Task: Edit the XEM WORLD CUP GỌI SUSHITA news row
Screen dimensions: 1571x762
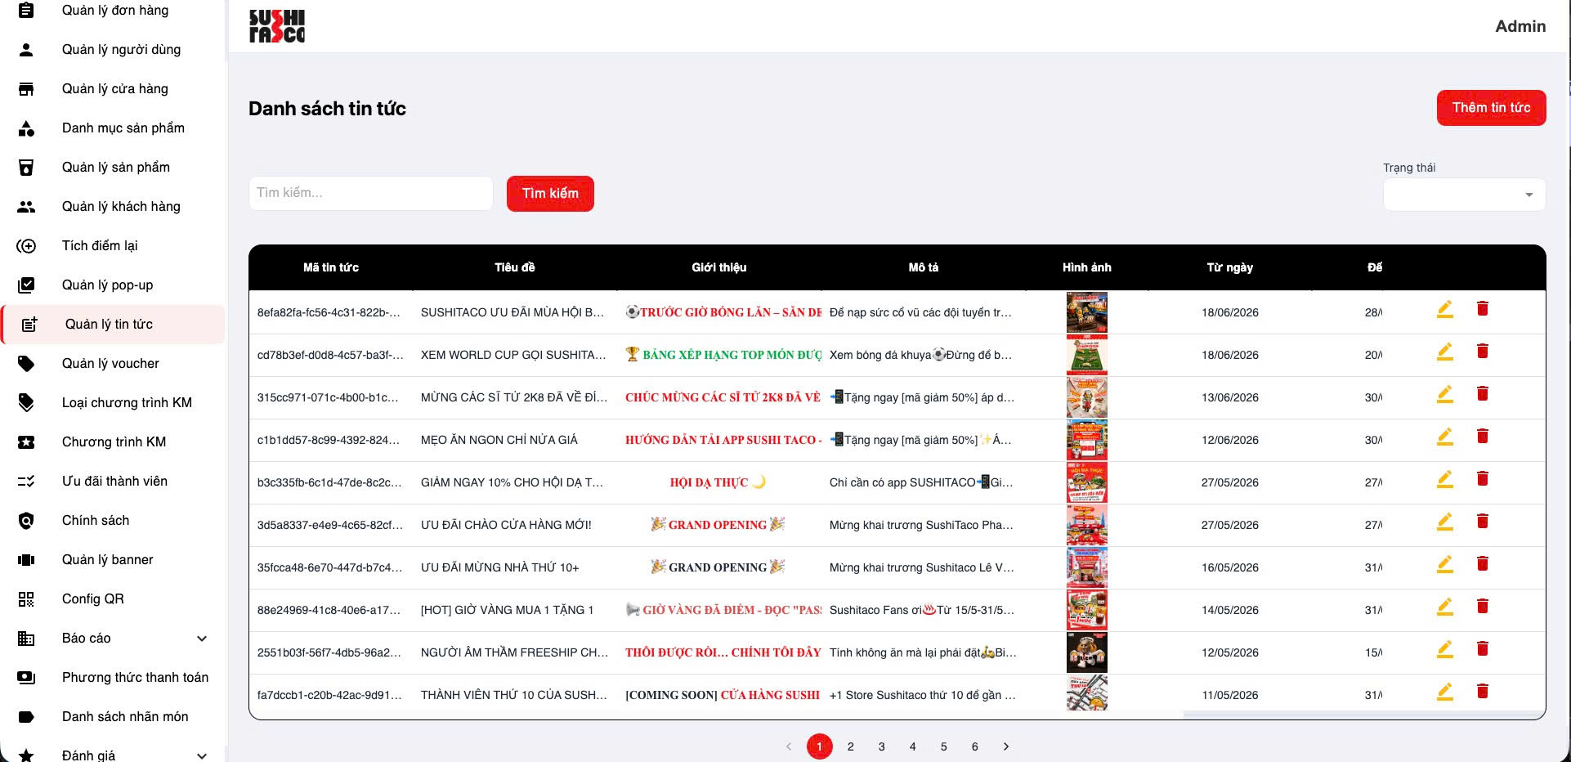Action: [x=1445, y=352]
